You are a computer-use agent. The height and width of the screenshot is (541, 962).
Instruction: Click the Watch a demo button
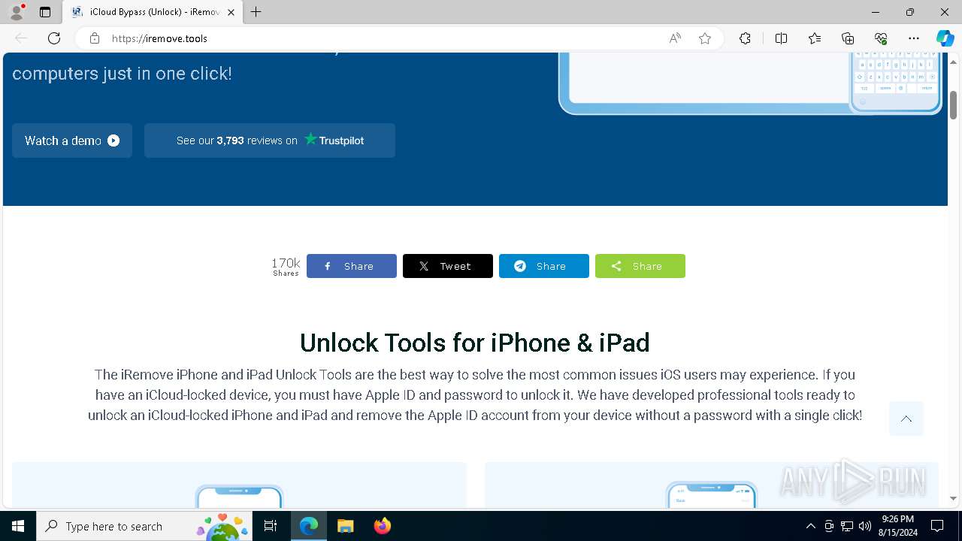[72, 141]
